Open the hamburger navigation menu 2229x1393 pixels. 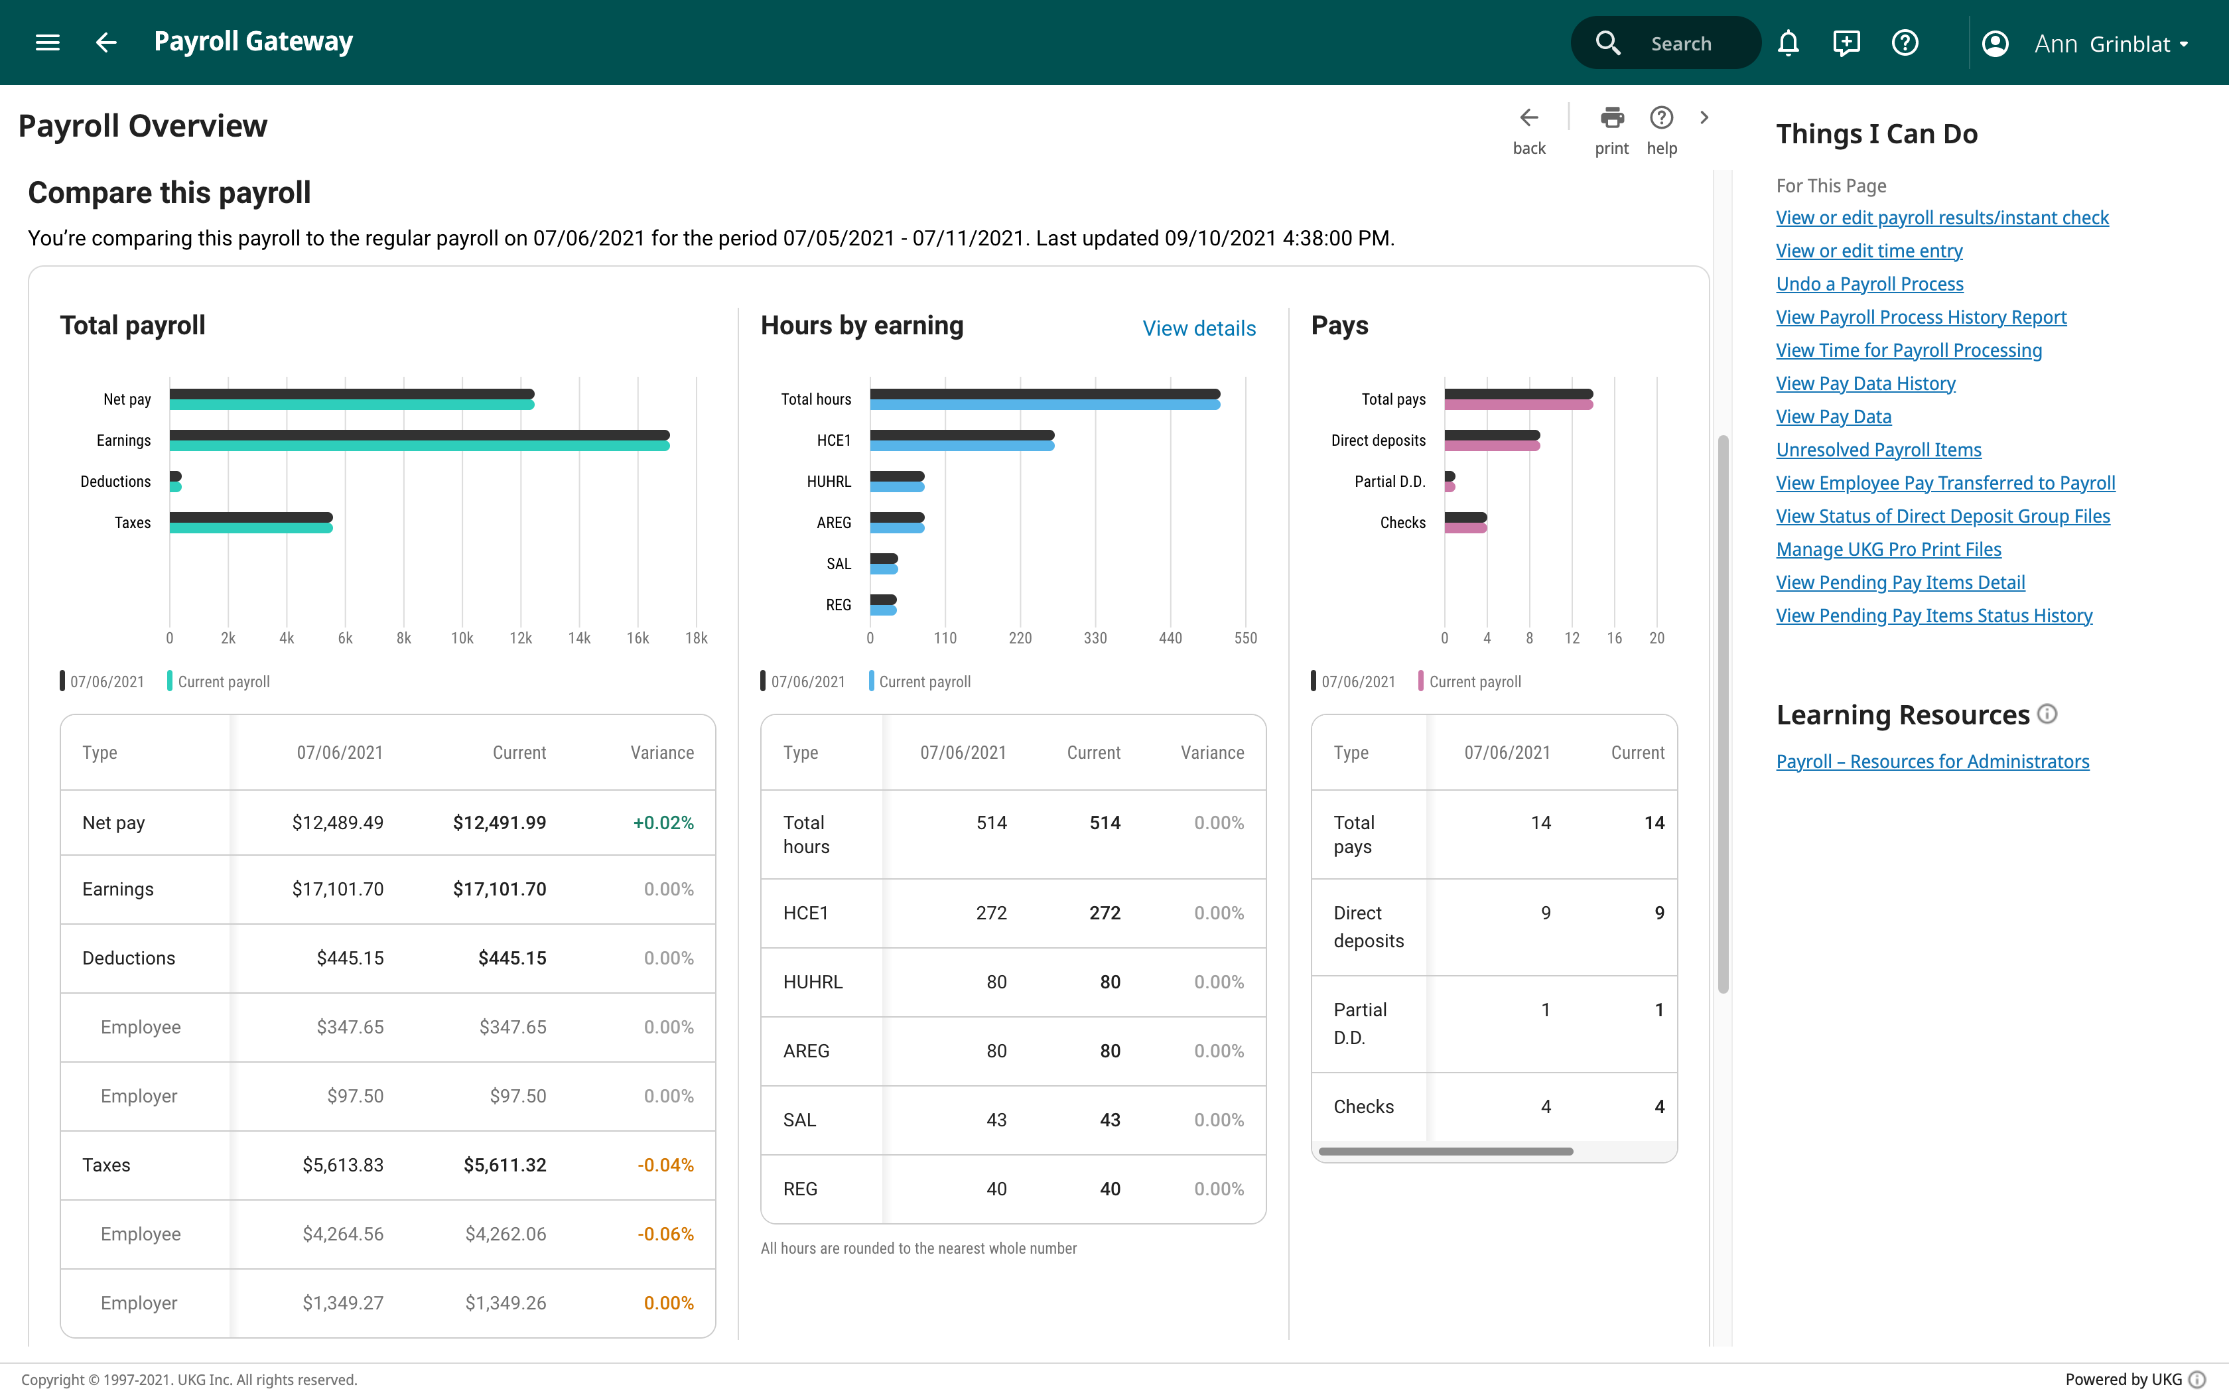click(47, 42)
